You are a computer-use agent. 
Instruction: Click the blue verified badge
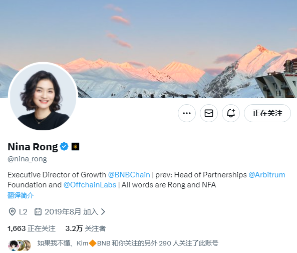click(64, 146)
